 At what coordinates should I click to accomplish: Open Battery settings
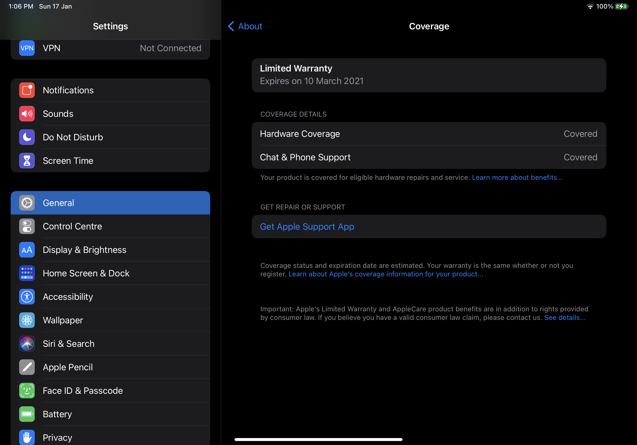(110, 414)
